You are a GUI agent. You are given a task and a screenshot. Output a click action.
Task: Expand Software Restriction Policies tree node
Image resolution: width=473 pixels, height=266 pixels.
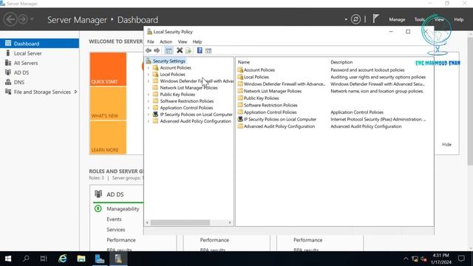tap(149, 101)
